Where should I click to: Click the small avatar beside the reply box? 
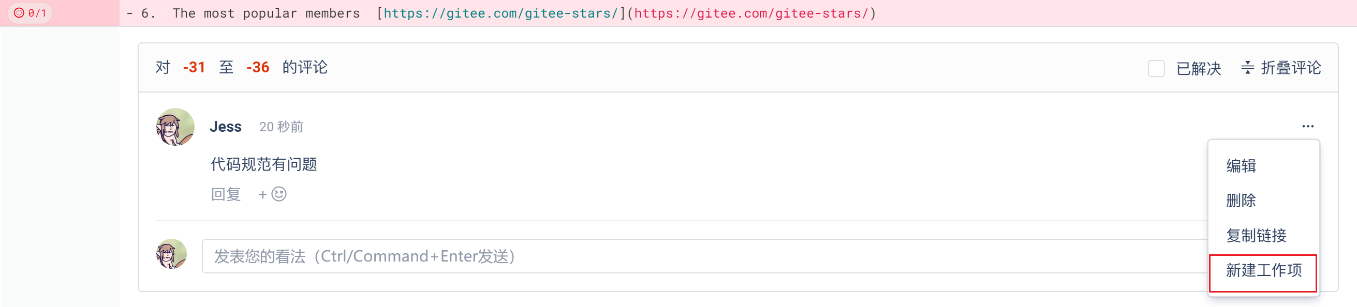tap(171, 254)
